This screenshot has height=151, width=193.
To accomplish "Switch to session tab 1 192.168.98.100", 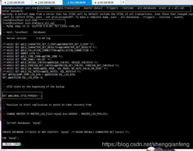I will pyautogui.click(x=16, y=2).
